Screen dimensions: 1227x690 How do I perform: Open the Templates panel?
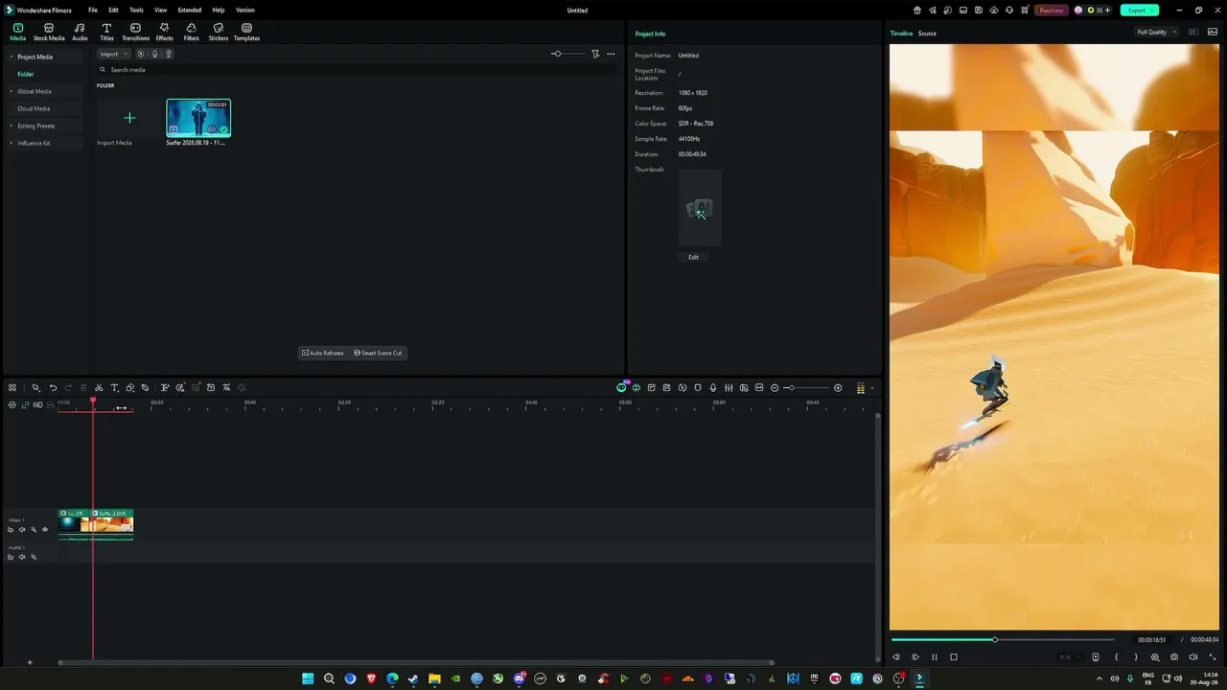point(246,32)
